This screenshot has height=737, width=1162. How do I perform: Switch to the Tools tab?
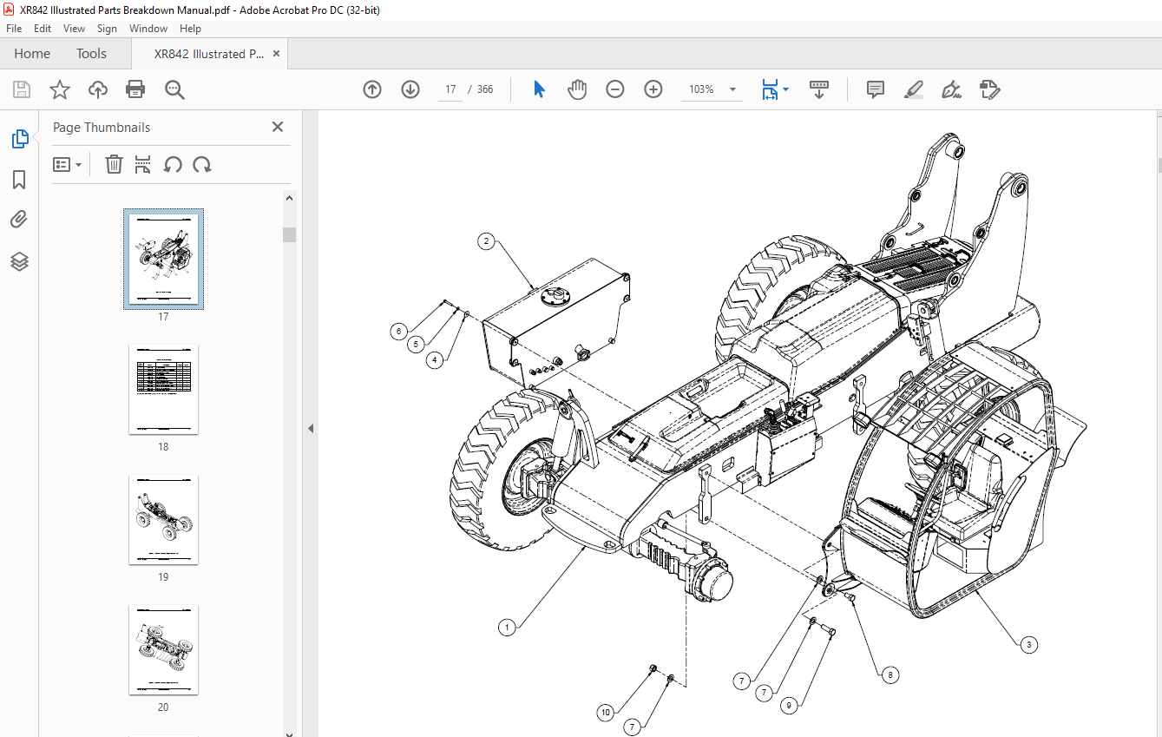tap(91, 54)
